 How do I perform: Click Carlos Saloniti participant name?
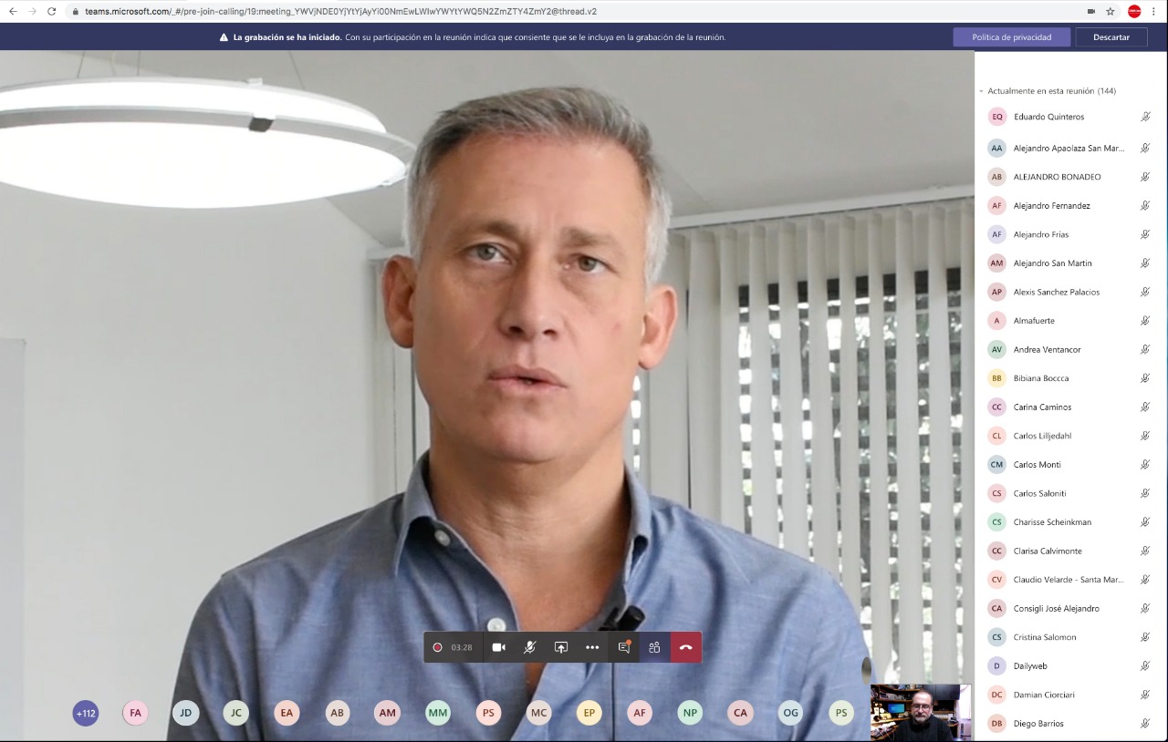coord(1040,493)
